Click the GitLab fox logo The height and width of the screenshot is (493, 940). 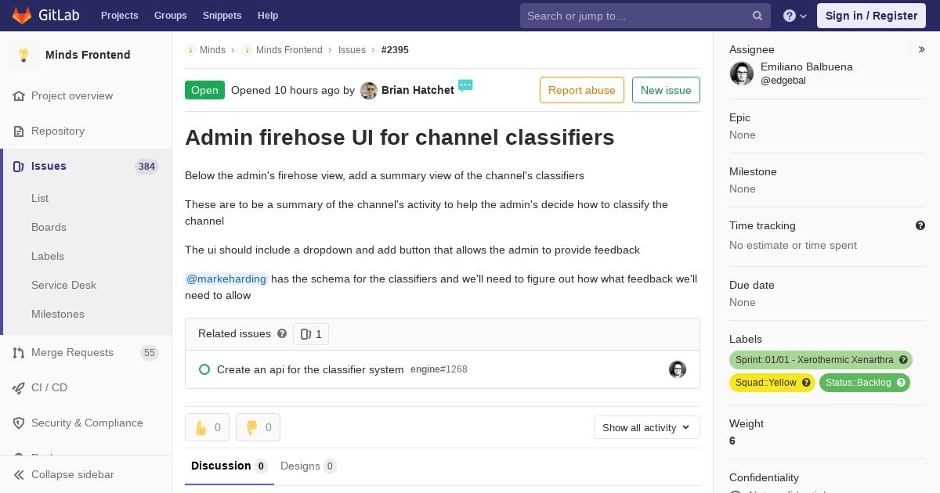pos(22,15)
